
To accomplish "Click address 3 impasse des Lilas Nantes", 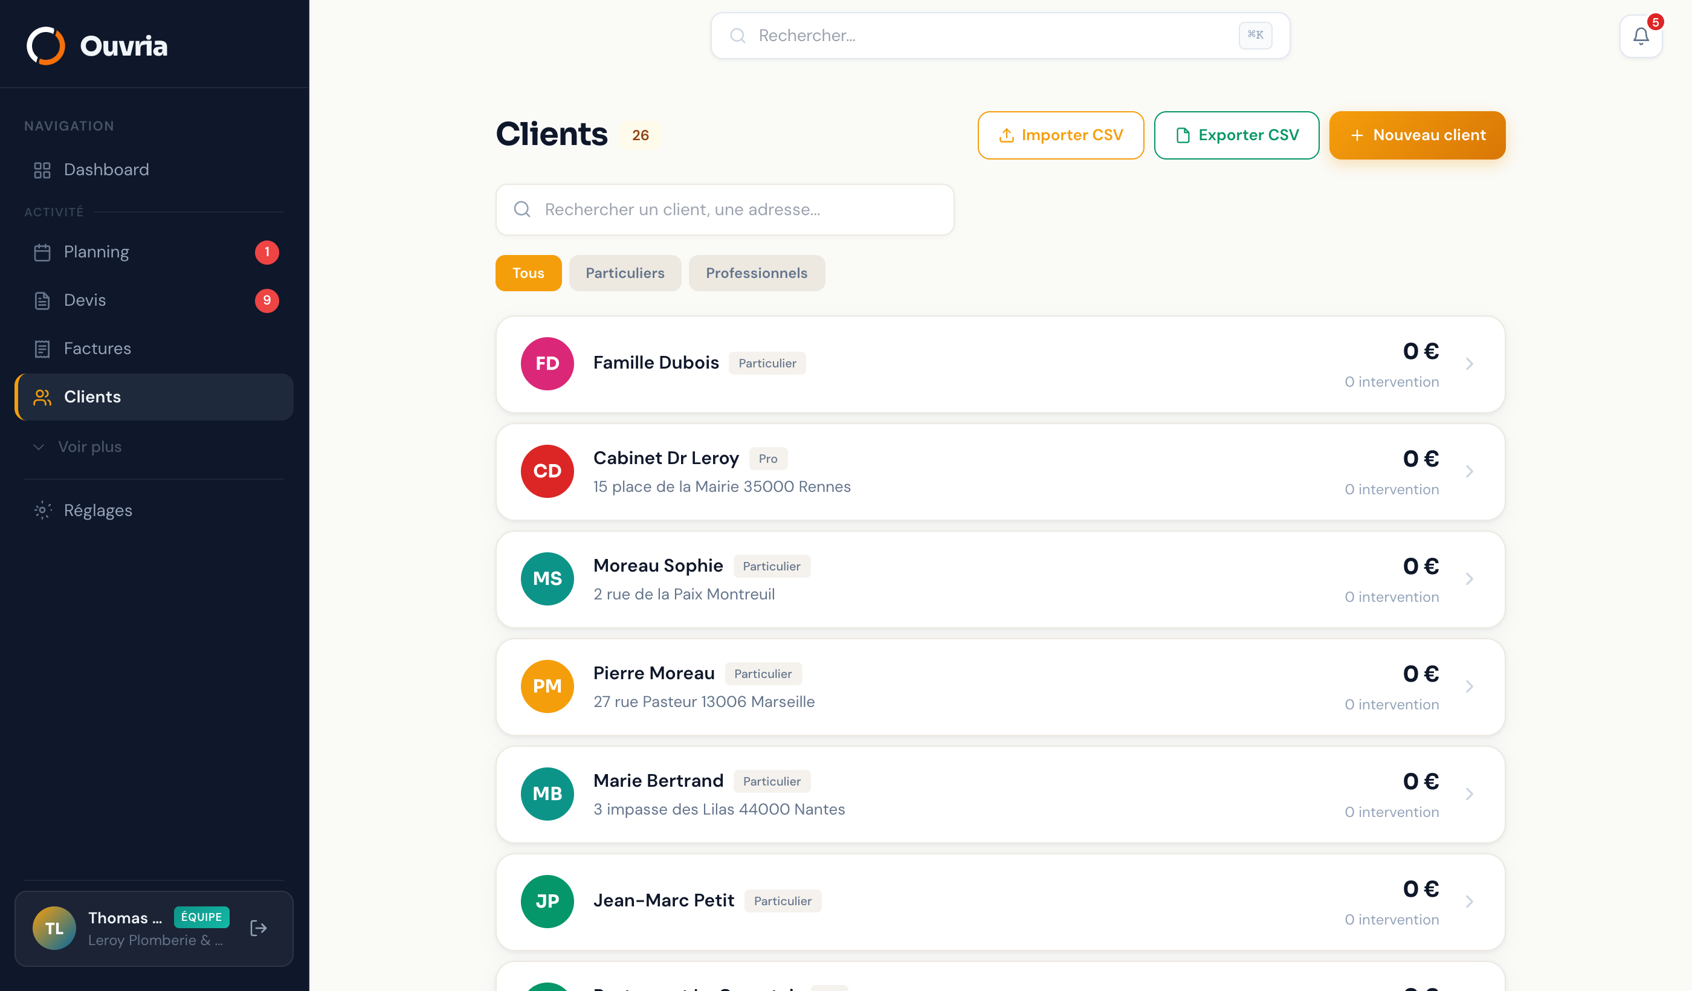I will (x=719, y=809).
